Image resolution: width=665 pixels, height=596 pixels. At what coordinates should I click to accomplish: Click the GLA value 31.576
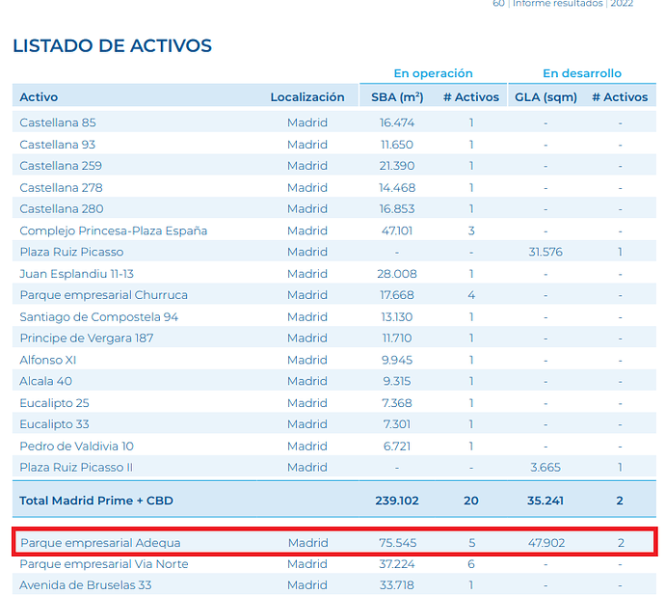(545, 252)
